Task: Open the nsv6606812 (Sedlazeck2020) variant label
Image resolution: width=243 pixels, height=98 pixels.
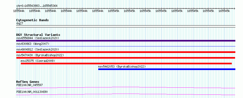Action: pos(38,49)
